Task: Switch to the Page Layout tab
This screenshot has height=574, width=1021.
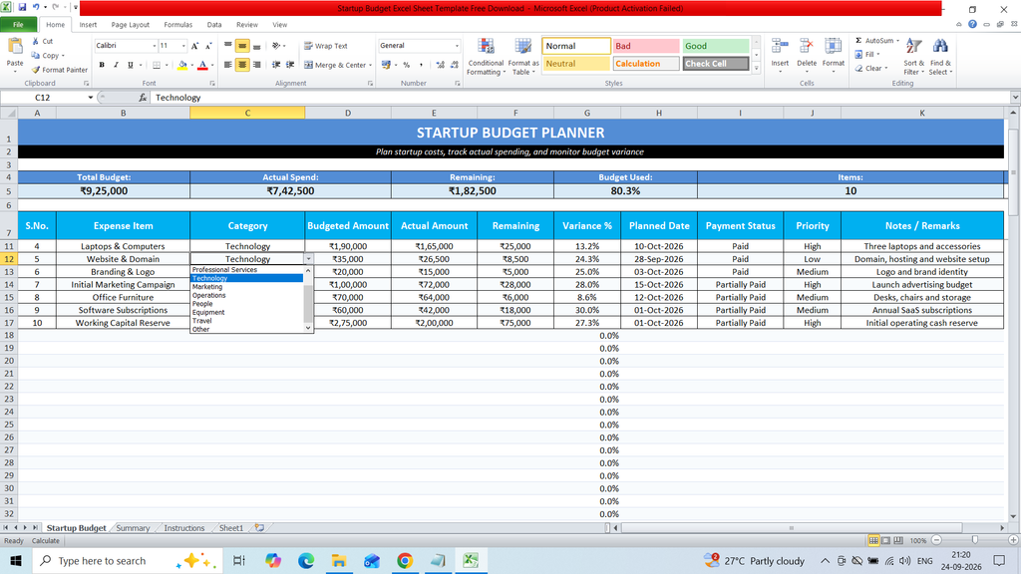Action: point(131,25)
